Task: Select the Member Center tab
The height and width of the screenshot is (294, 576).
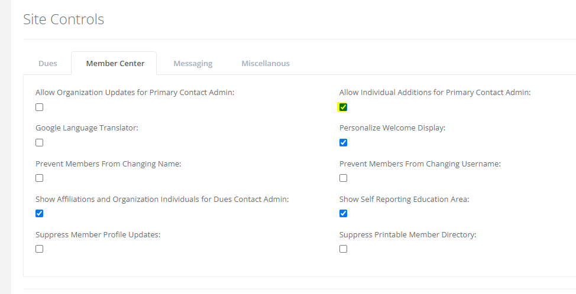Action: click(115, 63)
